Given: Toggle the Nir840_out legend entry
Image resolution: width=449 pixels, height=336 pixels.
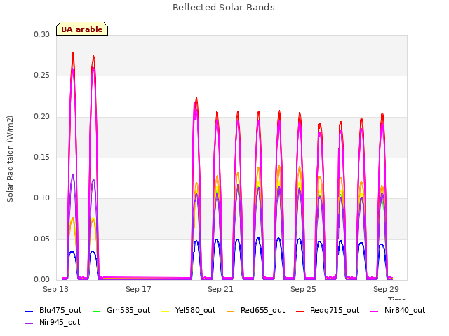Looking at the screenshot, I should click(398, 310).
